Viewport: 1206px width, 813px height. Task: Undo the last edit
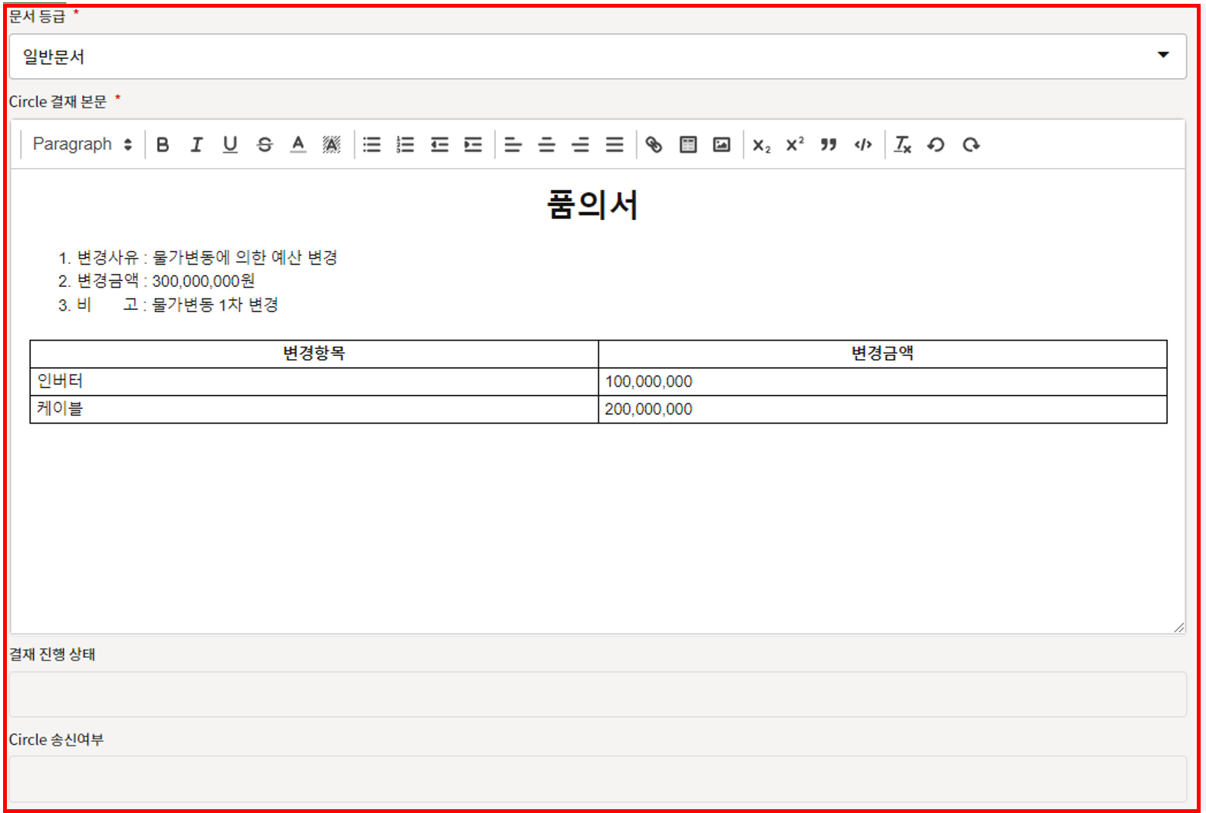pyautogui.click(x=936, y=144)
